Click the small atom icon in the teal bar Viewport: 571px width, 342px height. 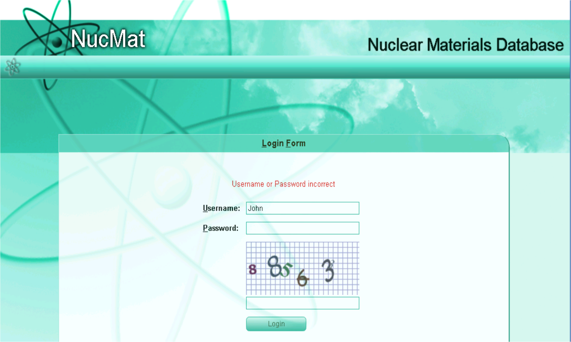coord(12,67)
